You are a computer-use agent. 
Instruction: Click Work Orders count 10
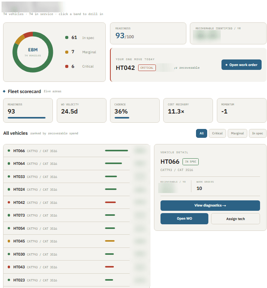[x=199, y=188]
